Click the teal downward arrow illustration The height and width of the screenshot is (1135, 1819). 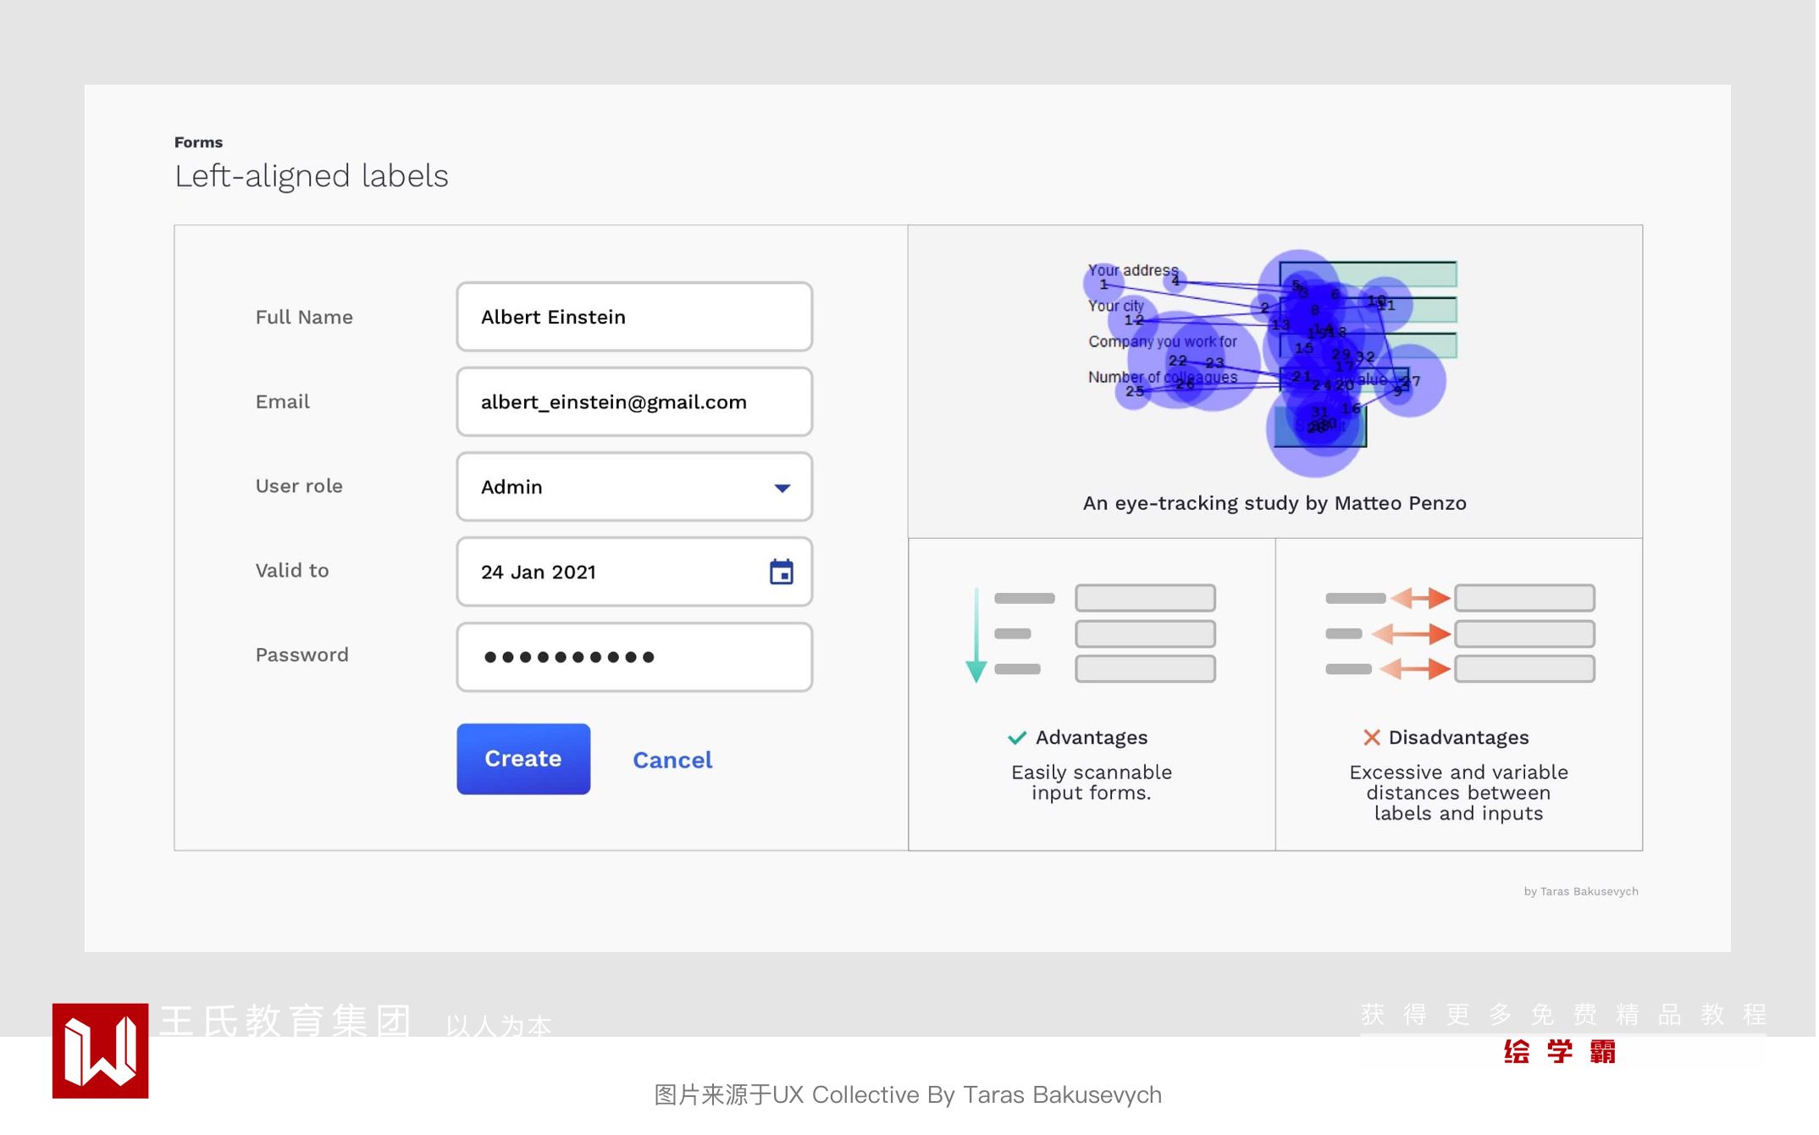977,635
